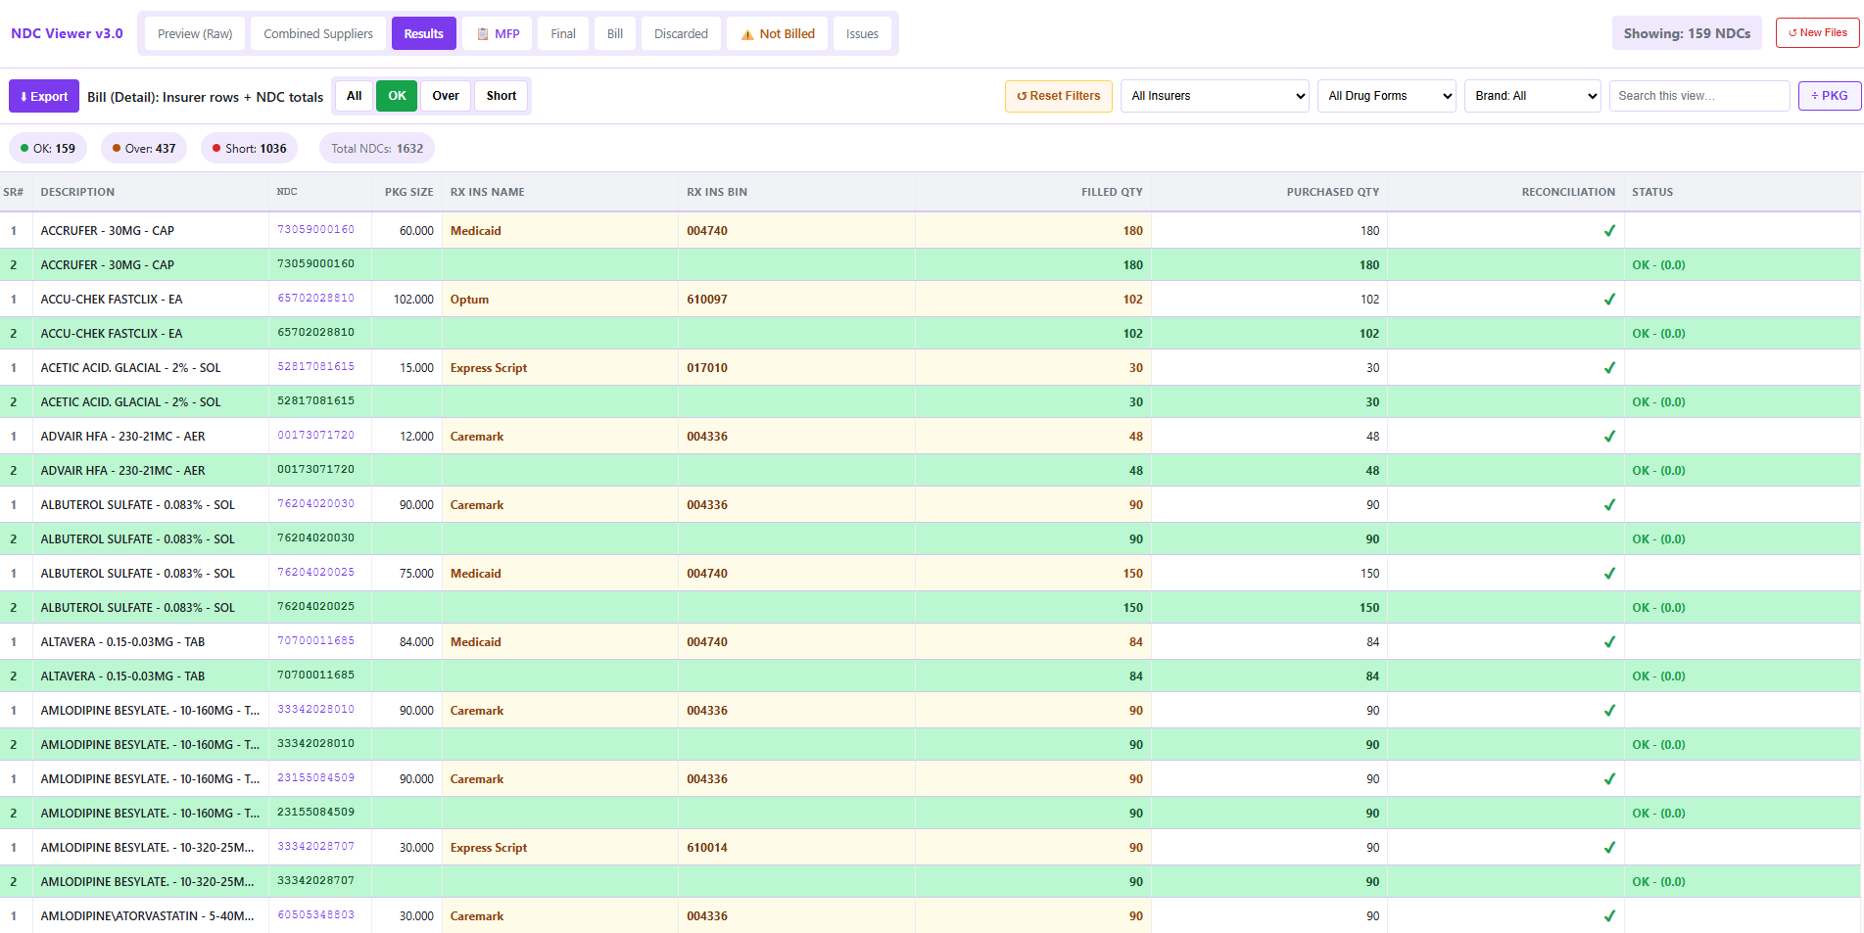Click the Total NDCs: 1632 badge
The width and height of the screenshot is (1864, 933).
coord(377,149)
